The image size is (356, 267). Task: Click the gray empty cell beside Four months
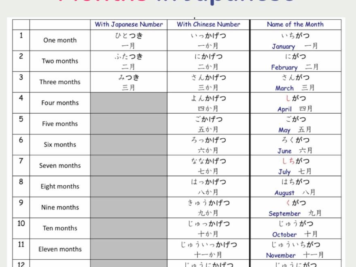[x=128, y=102]
